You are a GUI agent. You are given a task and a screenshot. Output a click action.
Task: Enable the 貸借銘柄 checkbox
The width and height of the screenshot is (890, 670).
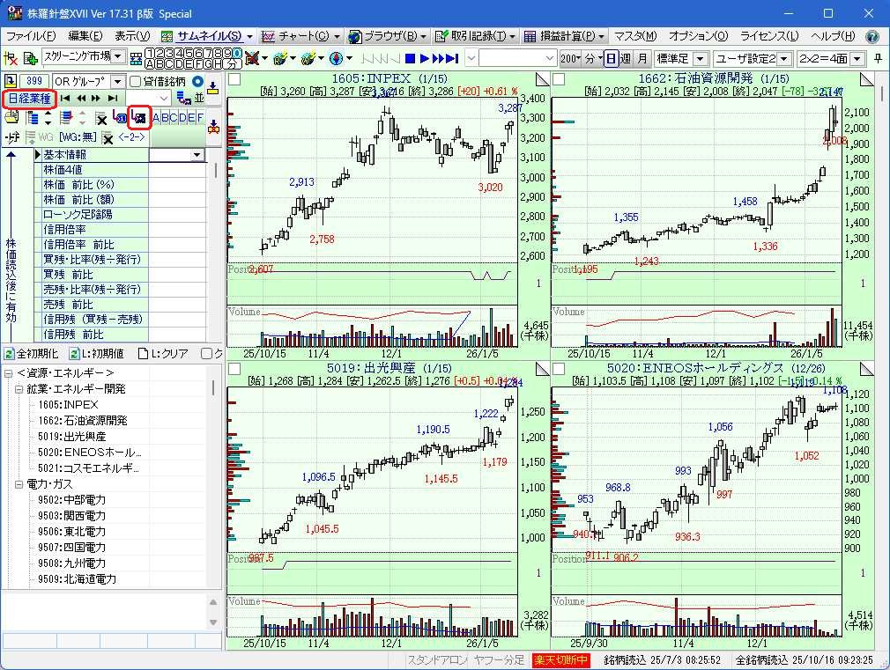(x=135, y=81)
